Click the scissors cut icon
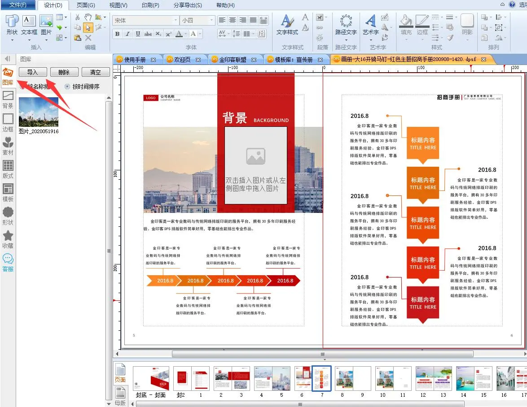 click(77, 17)
